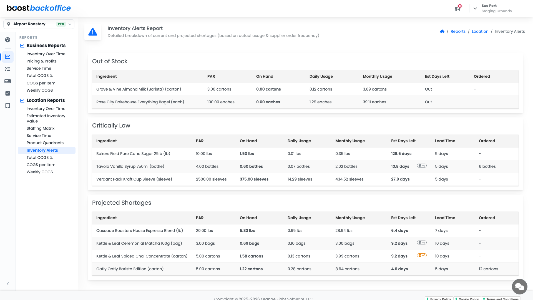
Task: Click the Terms and Conditions footer link
Action: (x=501, y=299)
